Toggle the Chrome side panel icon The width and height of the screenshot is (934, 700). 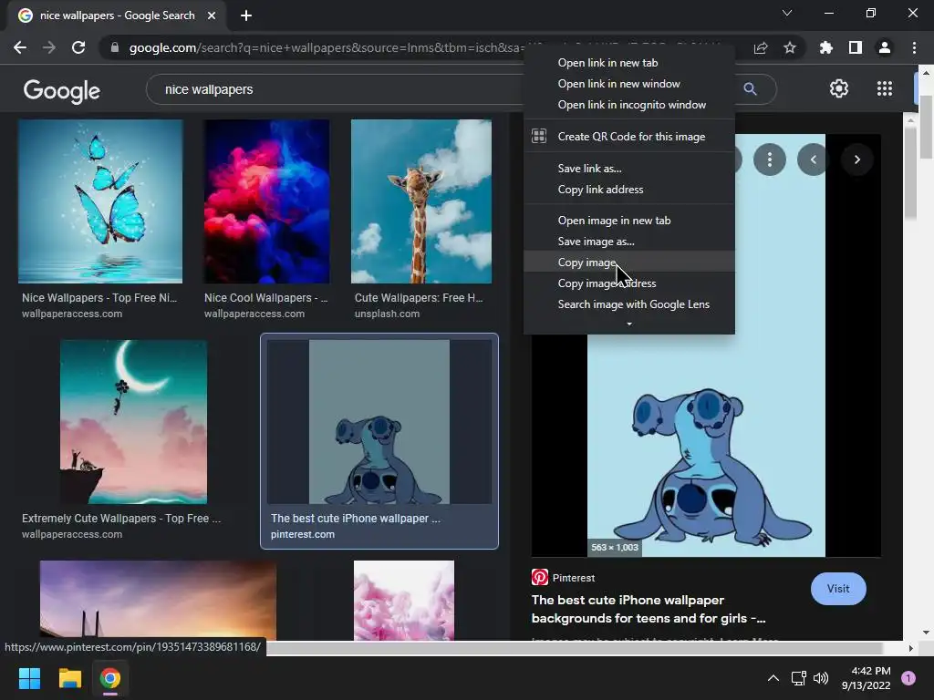(x=856, y=47)
